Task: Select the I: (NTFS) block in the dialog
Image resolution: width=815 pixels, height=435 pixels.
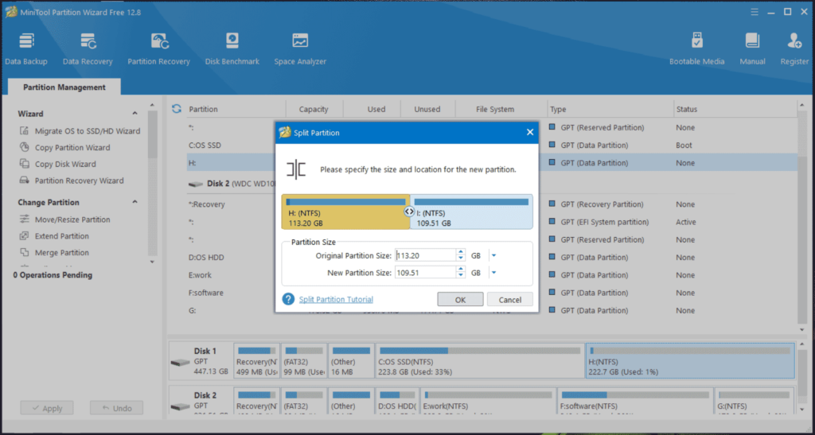Action: pyautogui.click(x=471, y=212)
